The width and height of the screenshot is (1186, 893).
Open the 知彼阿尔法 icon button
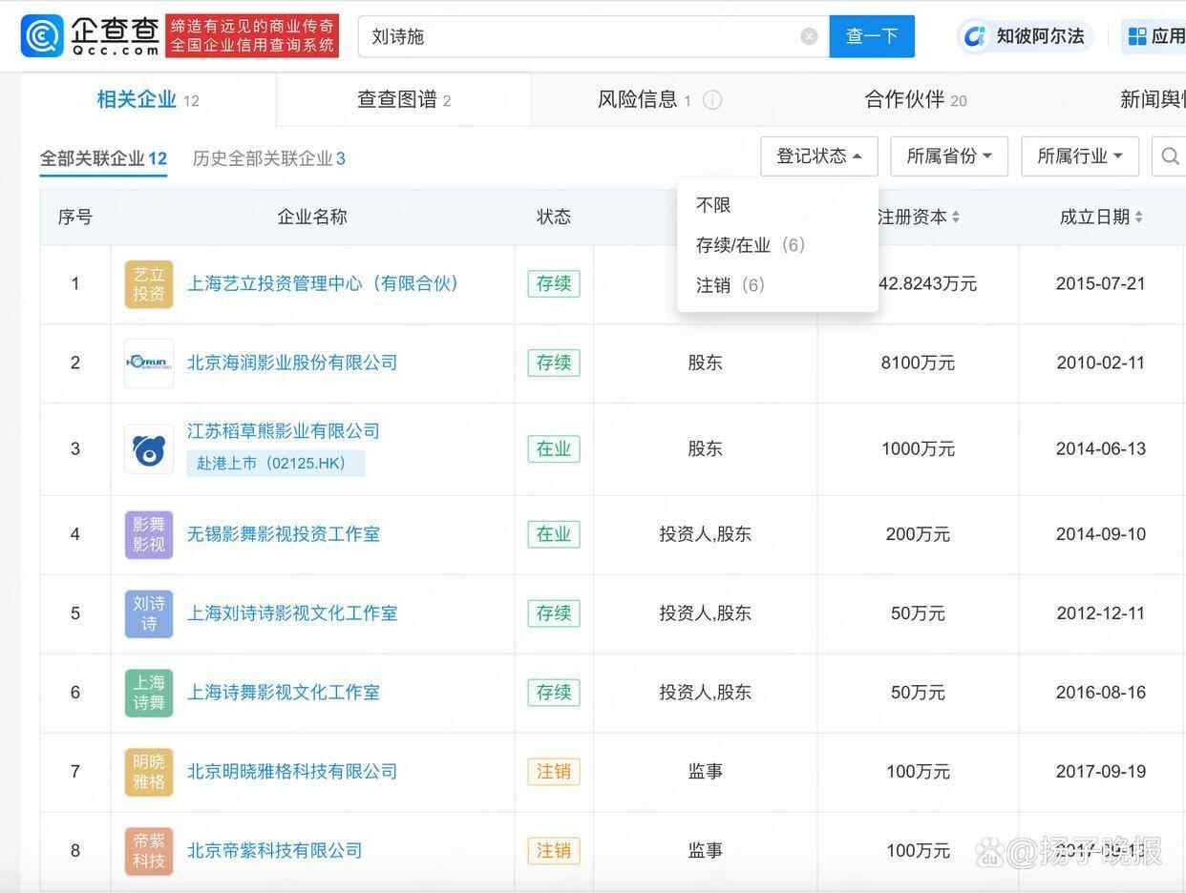click(975, 36)
